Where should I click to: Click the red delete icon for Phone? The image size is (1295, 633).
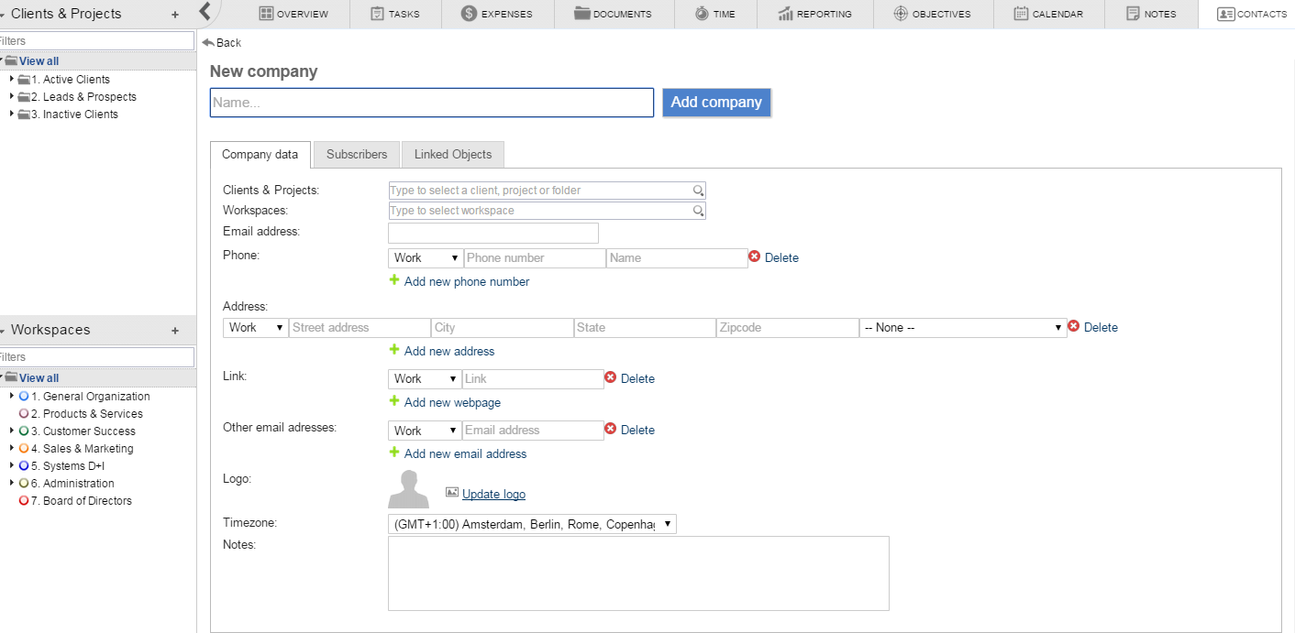(x=755, y=257)
